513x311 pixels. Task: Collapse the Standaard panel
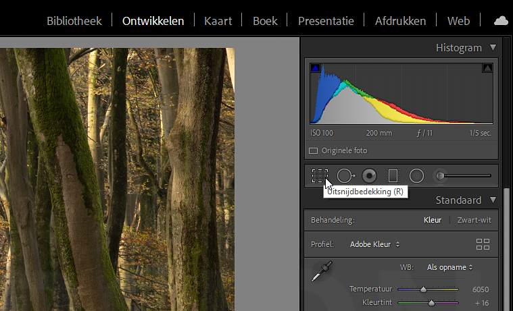(x=493, y=200)
